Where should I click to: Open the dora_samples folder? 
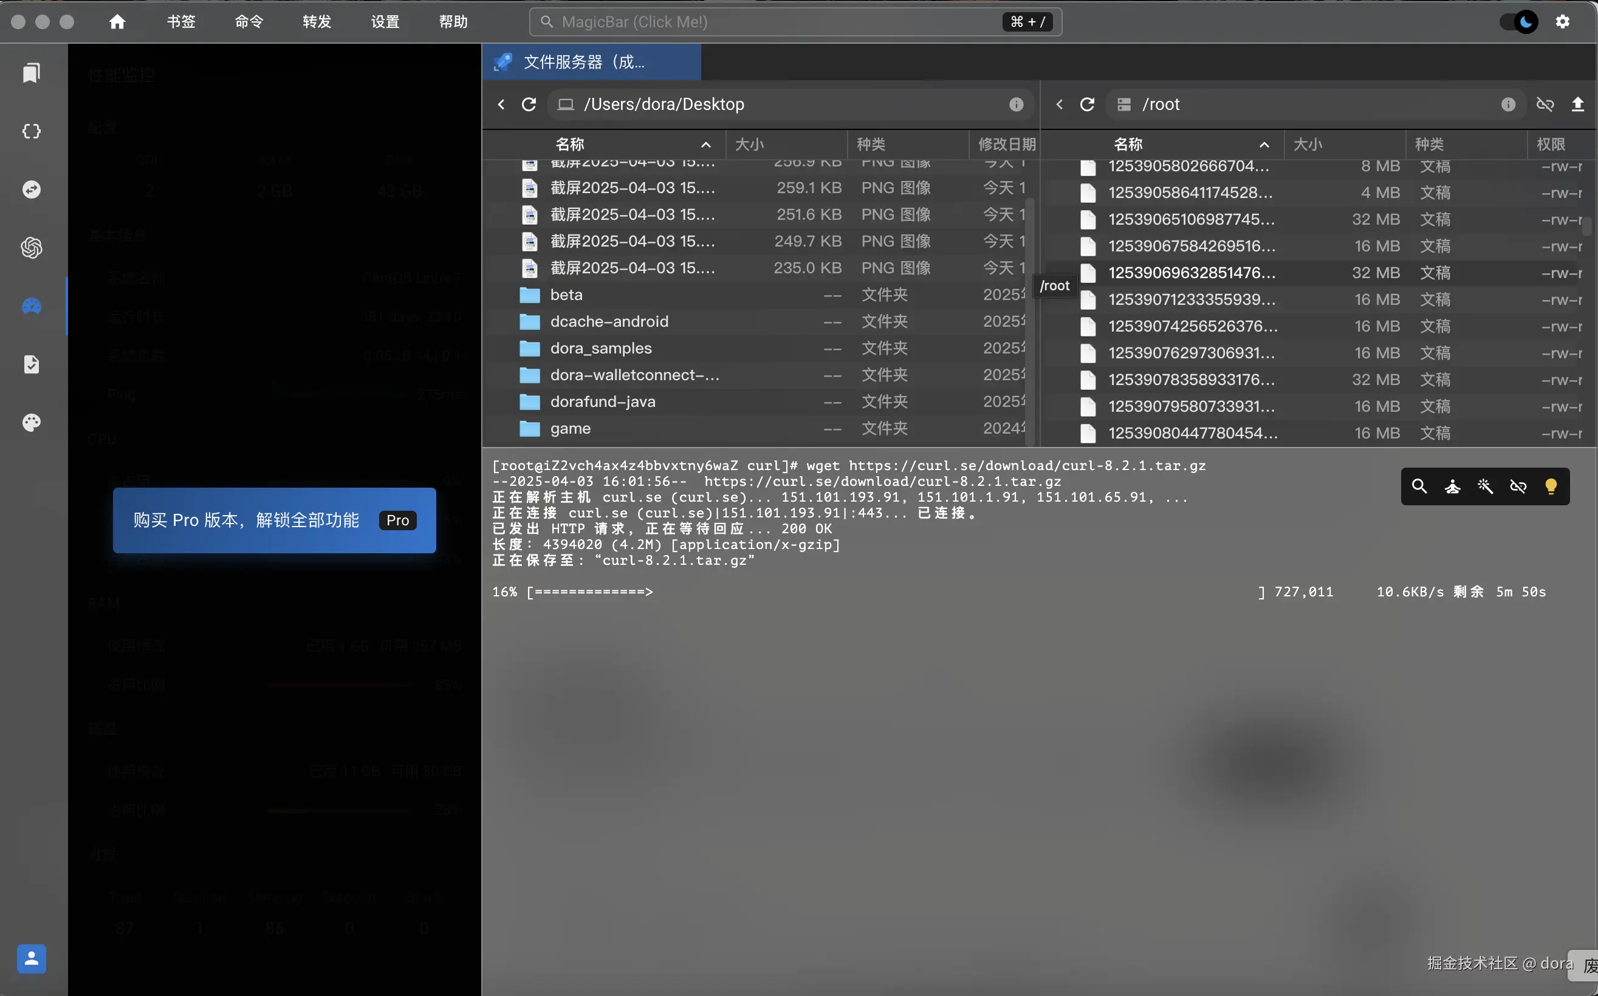tap(600, 348)
